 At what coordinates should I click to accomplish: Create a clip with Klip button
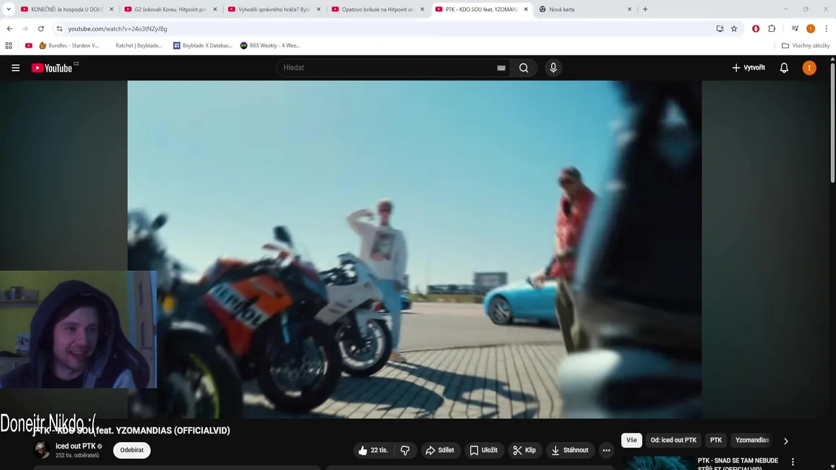point(524,450)
